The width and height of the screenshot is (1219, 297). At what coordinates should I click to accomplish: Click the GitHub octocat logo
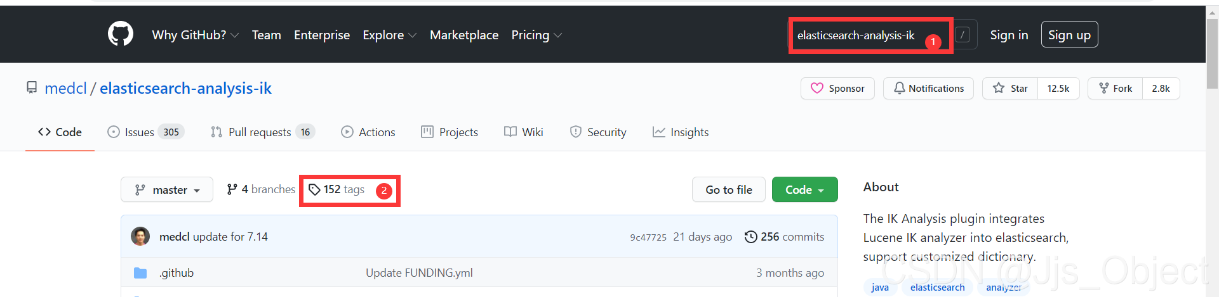(x=121, y=34)
